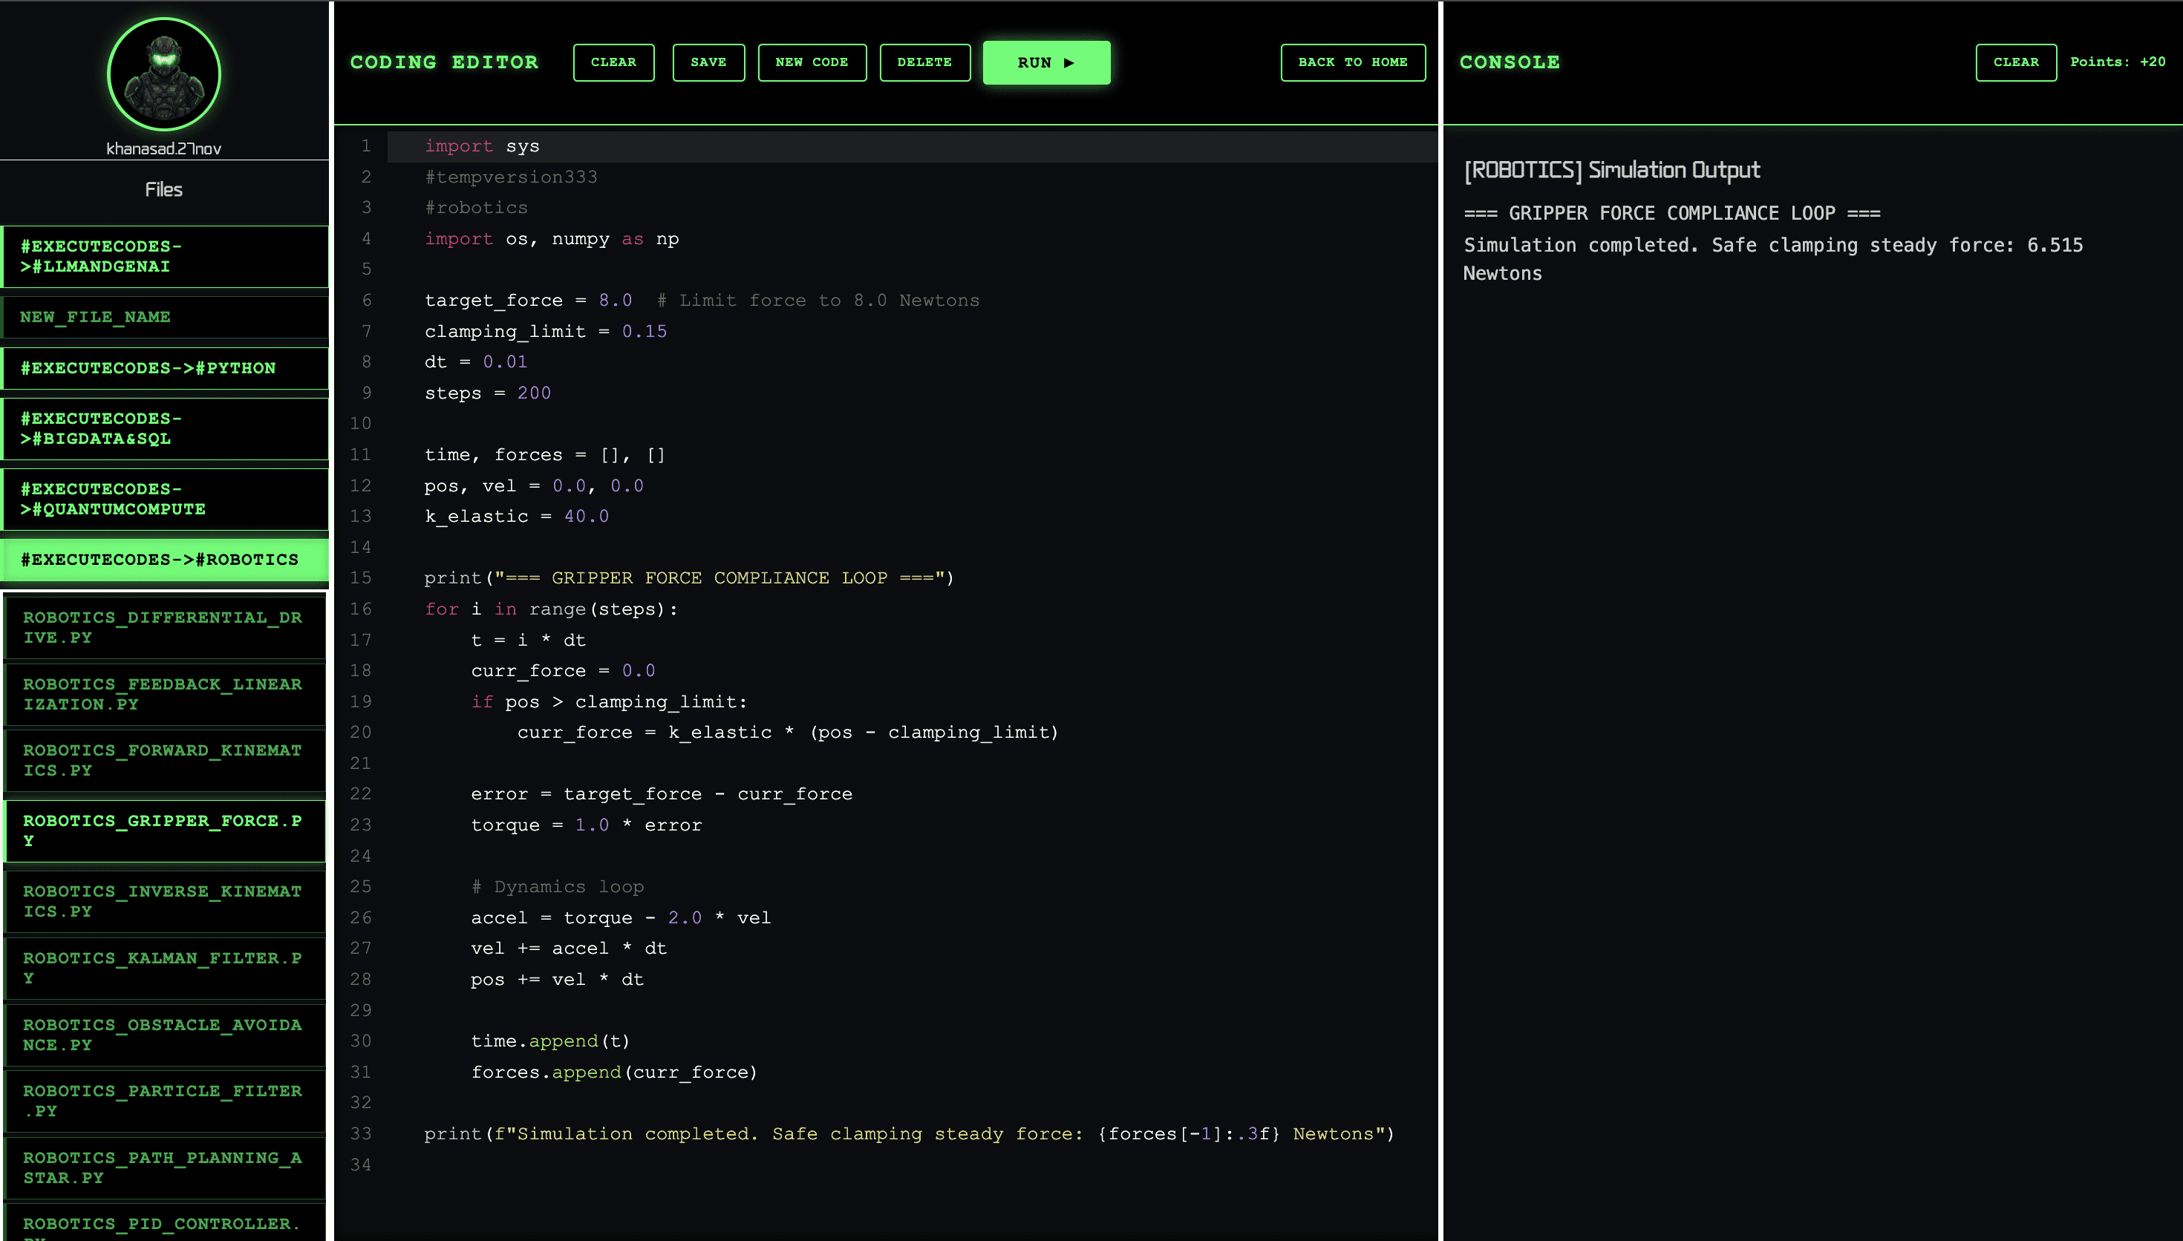Open the NEW_FILE_NAME file
2183x1241 pixels.
pos(166,317)
